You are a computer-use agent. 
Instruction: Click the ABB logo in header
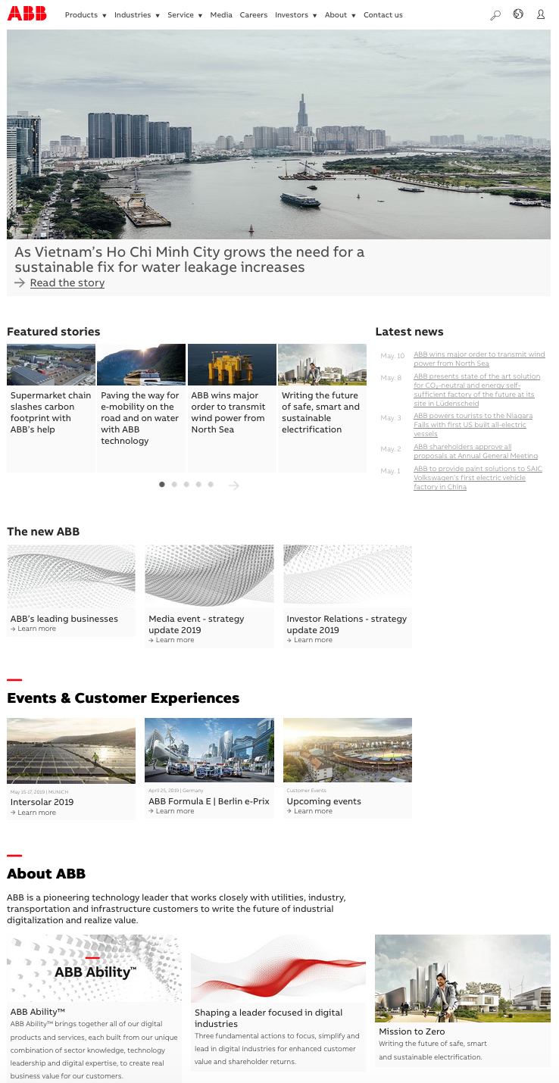pyautogui.click(x=27, y=14)
